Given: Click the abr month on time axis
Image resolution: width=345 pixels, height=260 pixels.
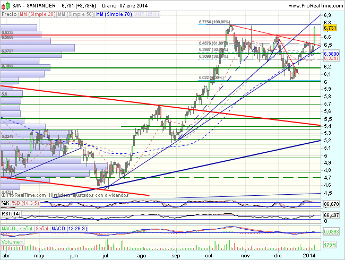Looking at the screenshot, I should click(6, 256).
